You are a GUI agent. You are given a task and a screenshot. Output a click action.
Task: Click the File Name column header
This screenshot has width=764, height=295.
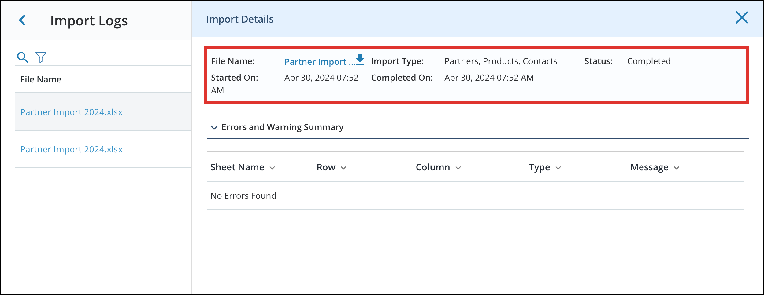click(41, 79)
